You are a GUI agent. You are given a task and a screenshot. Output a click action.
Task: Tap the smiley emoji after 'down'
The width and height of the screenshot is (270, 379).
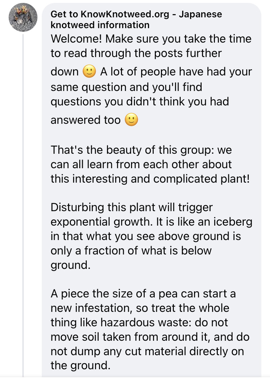(89, 71)
